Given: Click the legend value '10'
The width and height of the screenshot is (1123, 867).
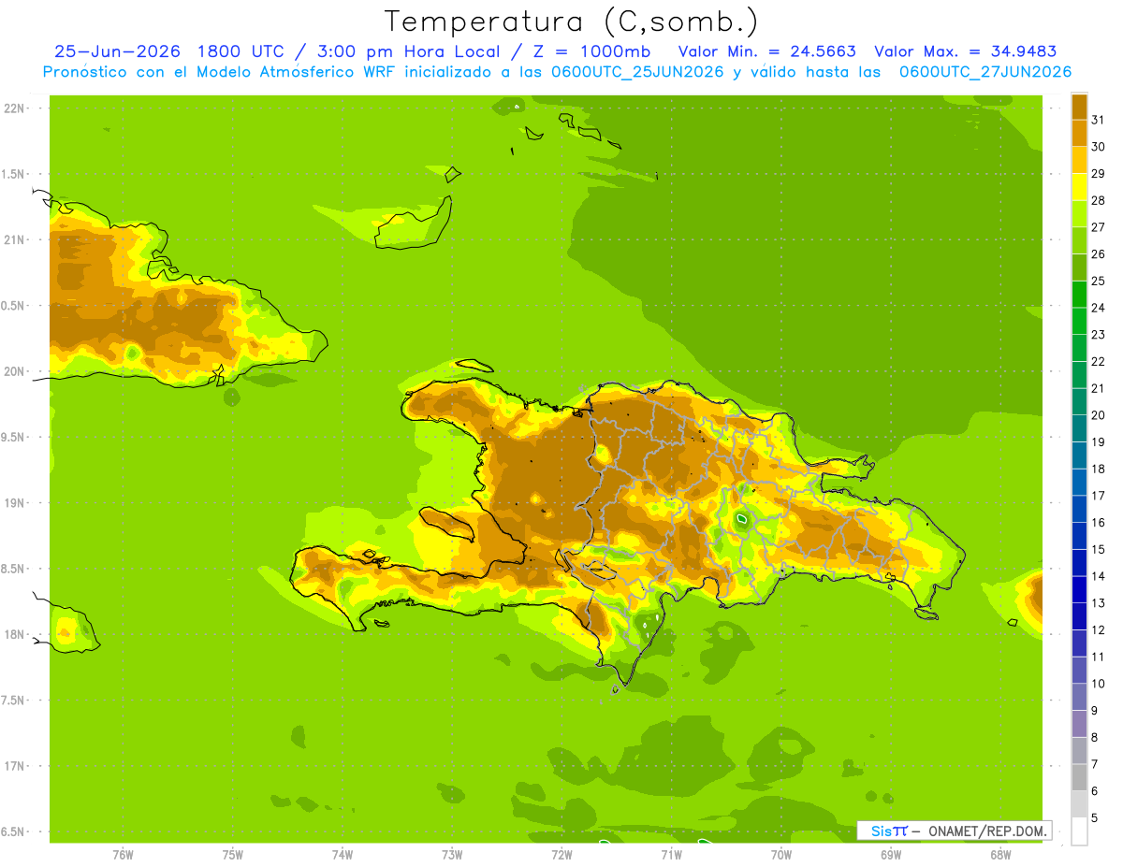Looking at the screenshot, I should pos(1098,684).
